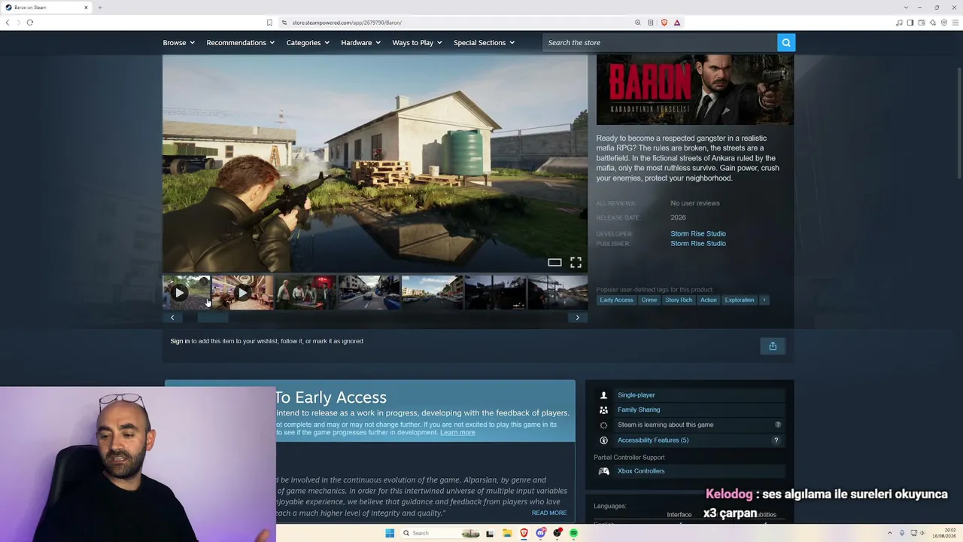Screen dimensions: 963x542
Task: Open Brave Rewards triangle icon
Action: 677,23
